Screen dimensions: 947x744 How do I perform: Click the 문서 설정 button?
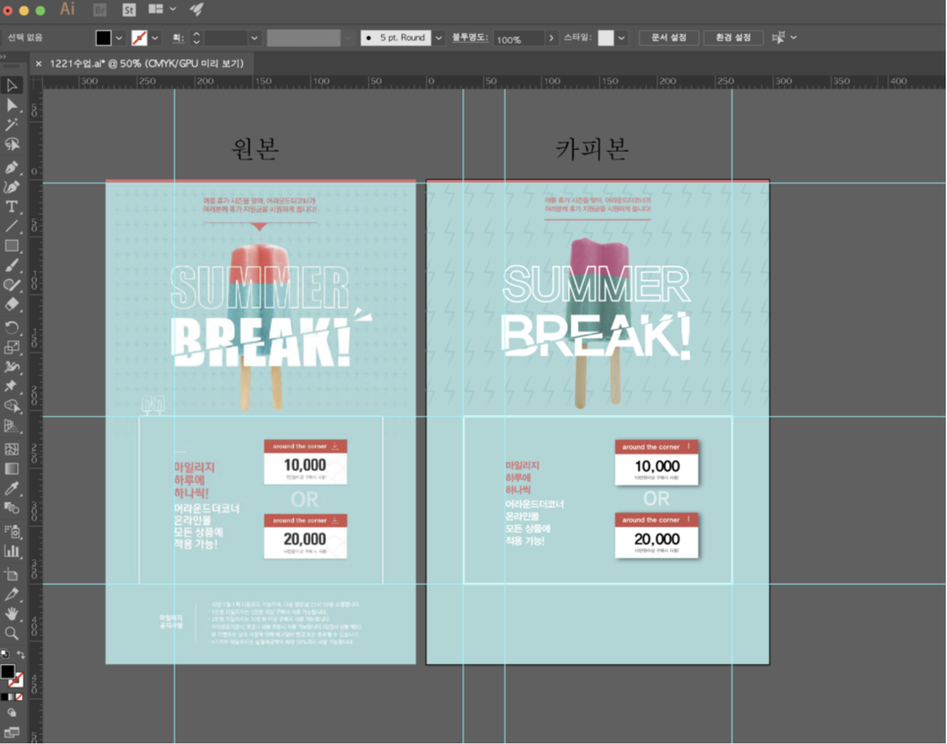[x=669, y=38]
